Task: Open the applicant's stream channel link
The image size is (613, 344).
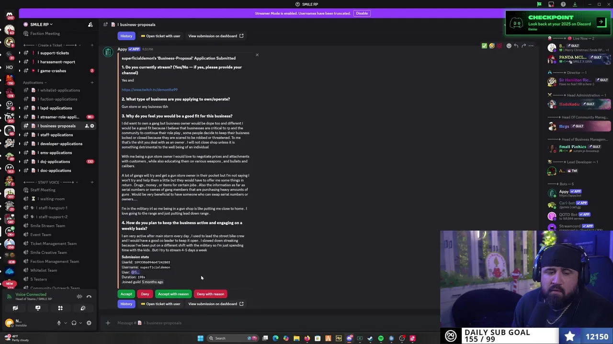Action: click(x=149, y=90)
